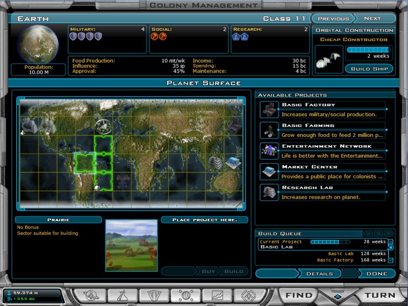Select the Market Center project icon
408x306 pixels.
point(268,171)
